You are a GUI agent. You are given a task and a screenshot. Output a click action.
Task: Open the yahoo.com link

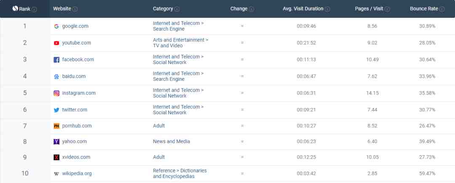click(74, 141)
